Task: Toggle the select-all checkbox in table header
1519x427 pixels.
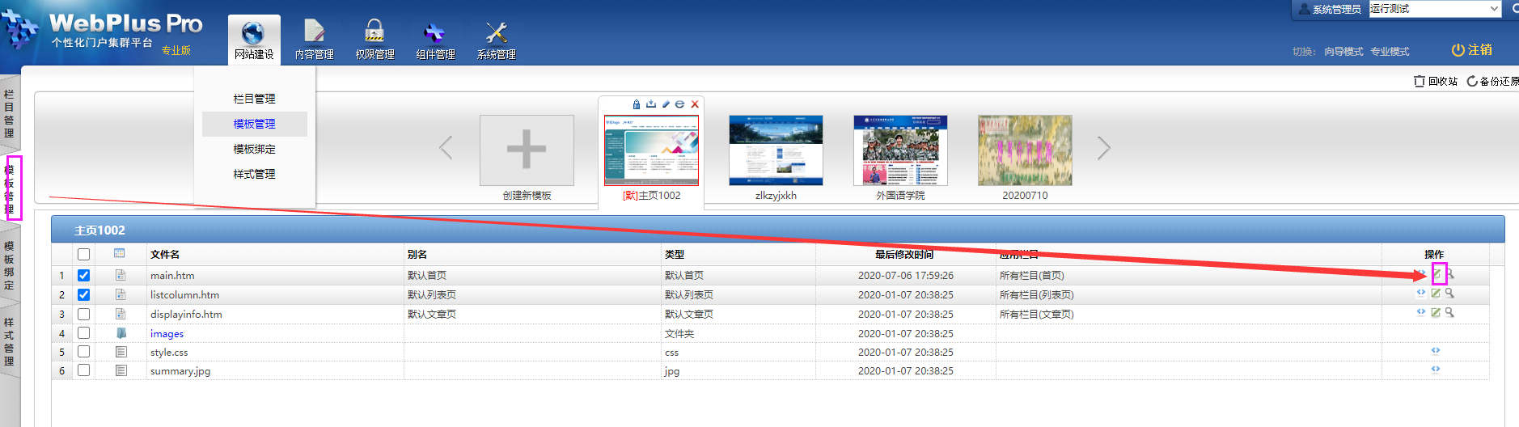Action: pos(83,255)
